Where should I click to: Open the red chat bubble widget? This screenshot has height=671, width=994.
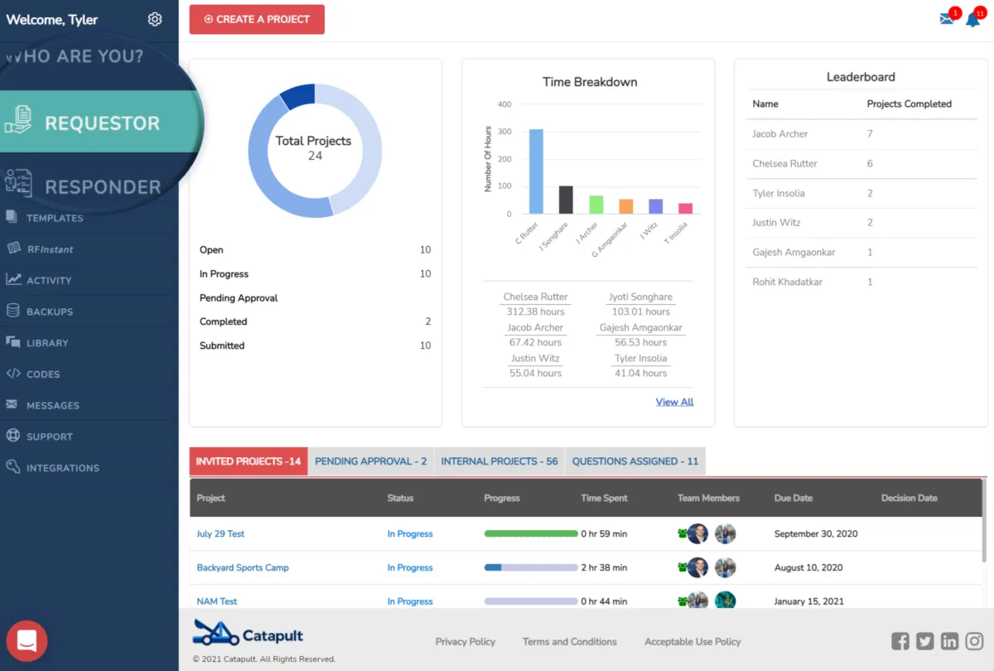pyautogui.click(x=27, y=640)
